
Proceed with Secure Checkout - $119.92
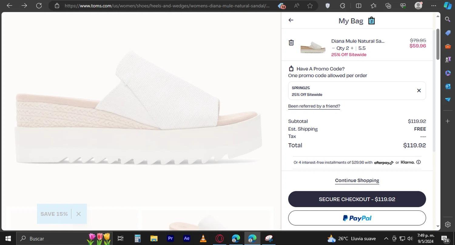point(357,199)
